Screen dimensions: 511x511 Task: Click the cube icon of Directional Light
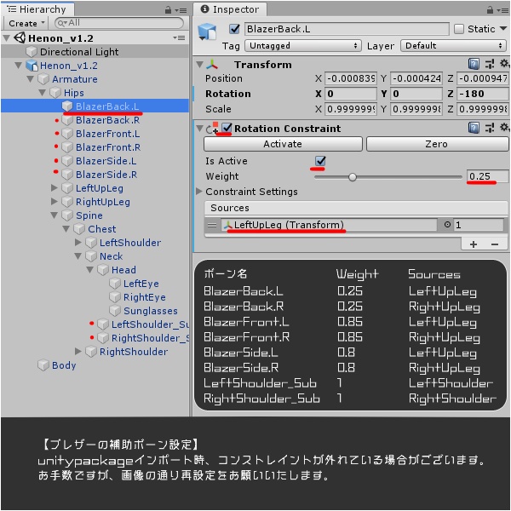(32, 51)
